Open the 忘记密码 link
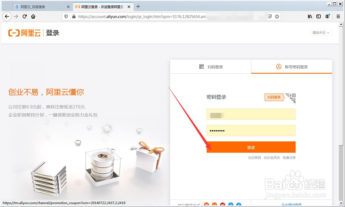This screenshot has width=345, height=207. (x=255, y=158)
